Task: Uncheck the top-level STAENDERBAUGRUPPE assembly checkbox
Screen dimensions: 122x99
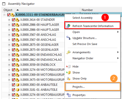Action: (9, 15)
